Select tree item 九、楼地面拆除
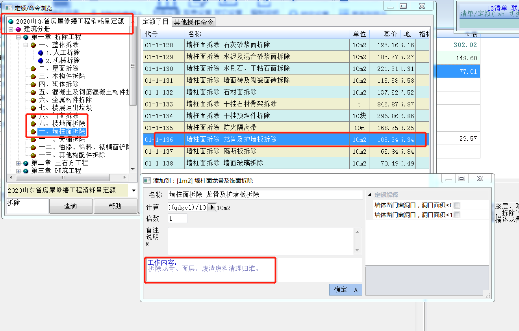Screen dimensions: 519x331 click(62, 123)
